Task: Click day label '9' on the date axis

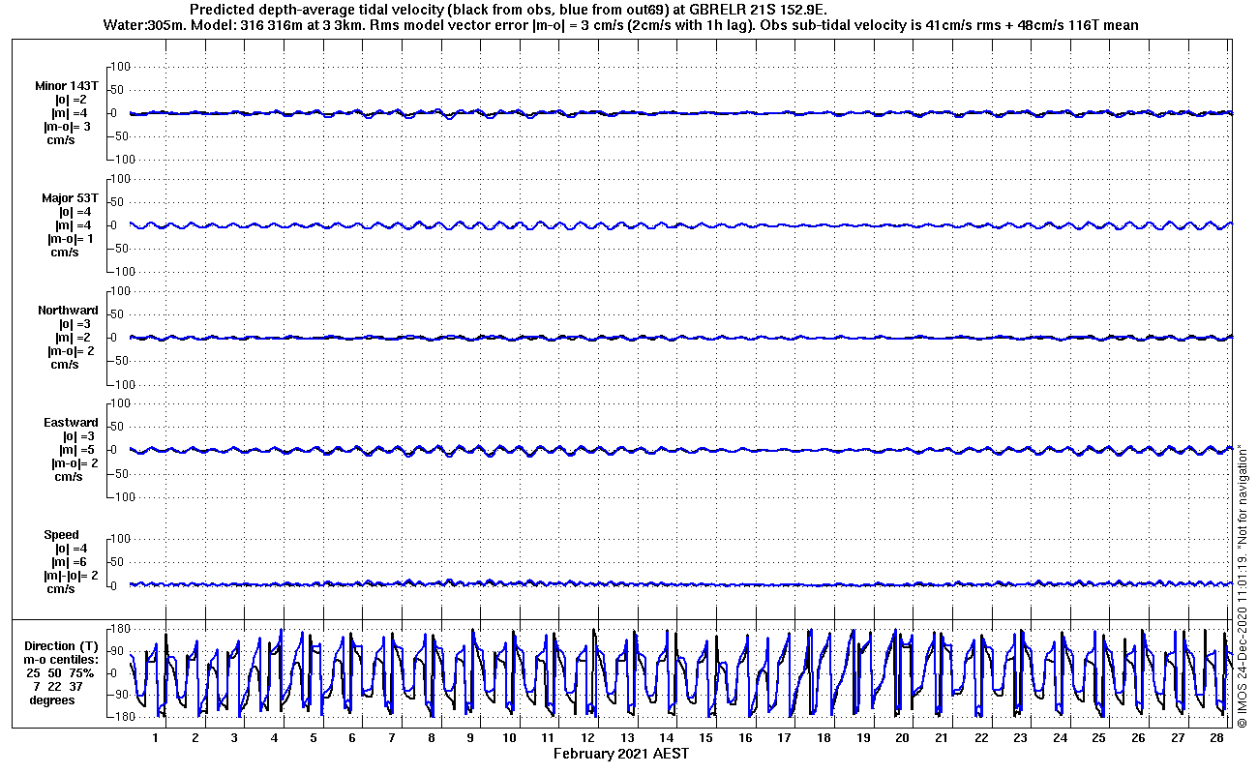Action: click(x=470, y=738)
